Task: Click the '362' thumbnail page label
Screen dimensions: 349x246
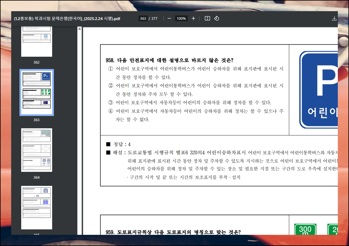Action: click(x=36, y=62)
